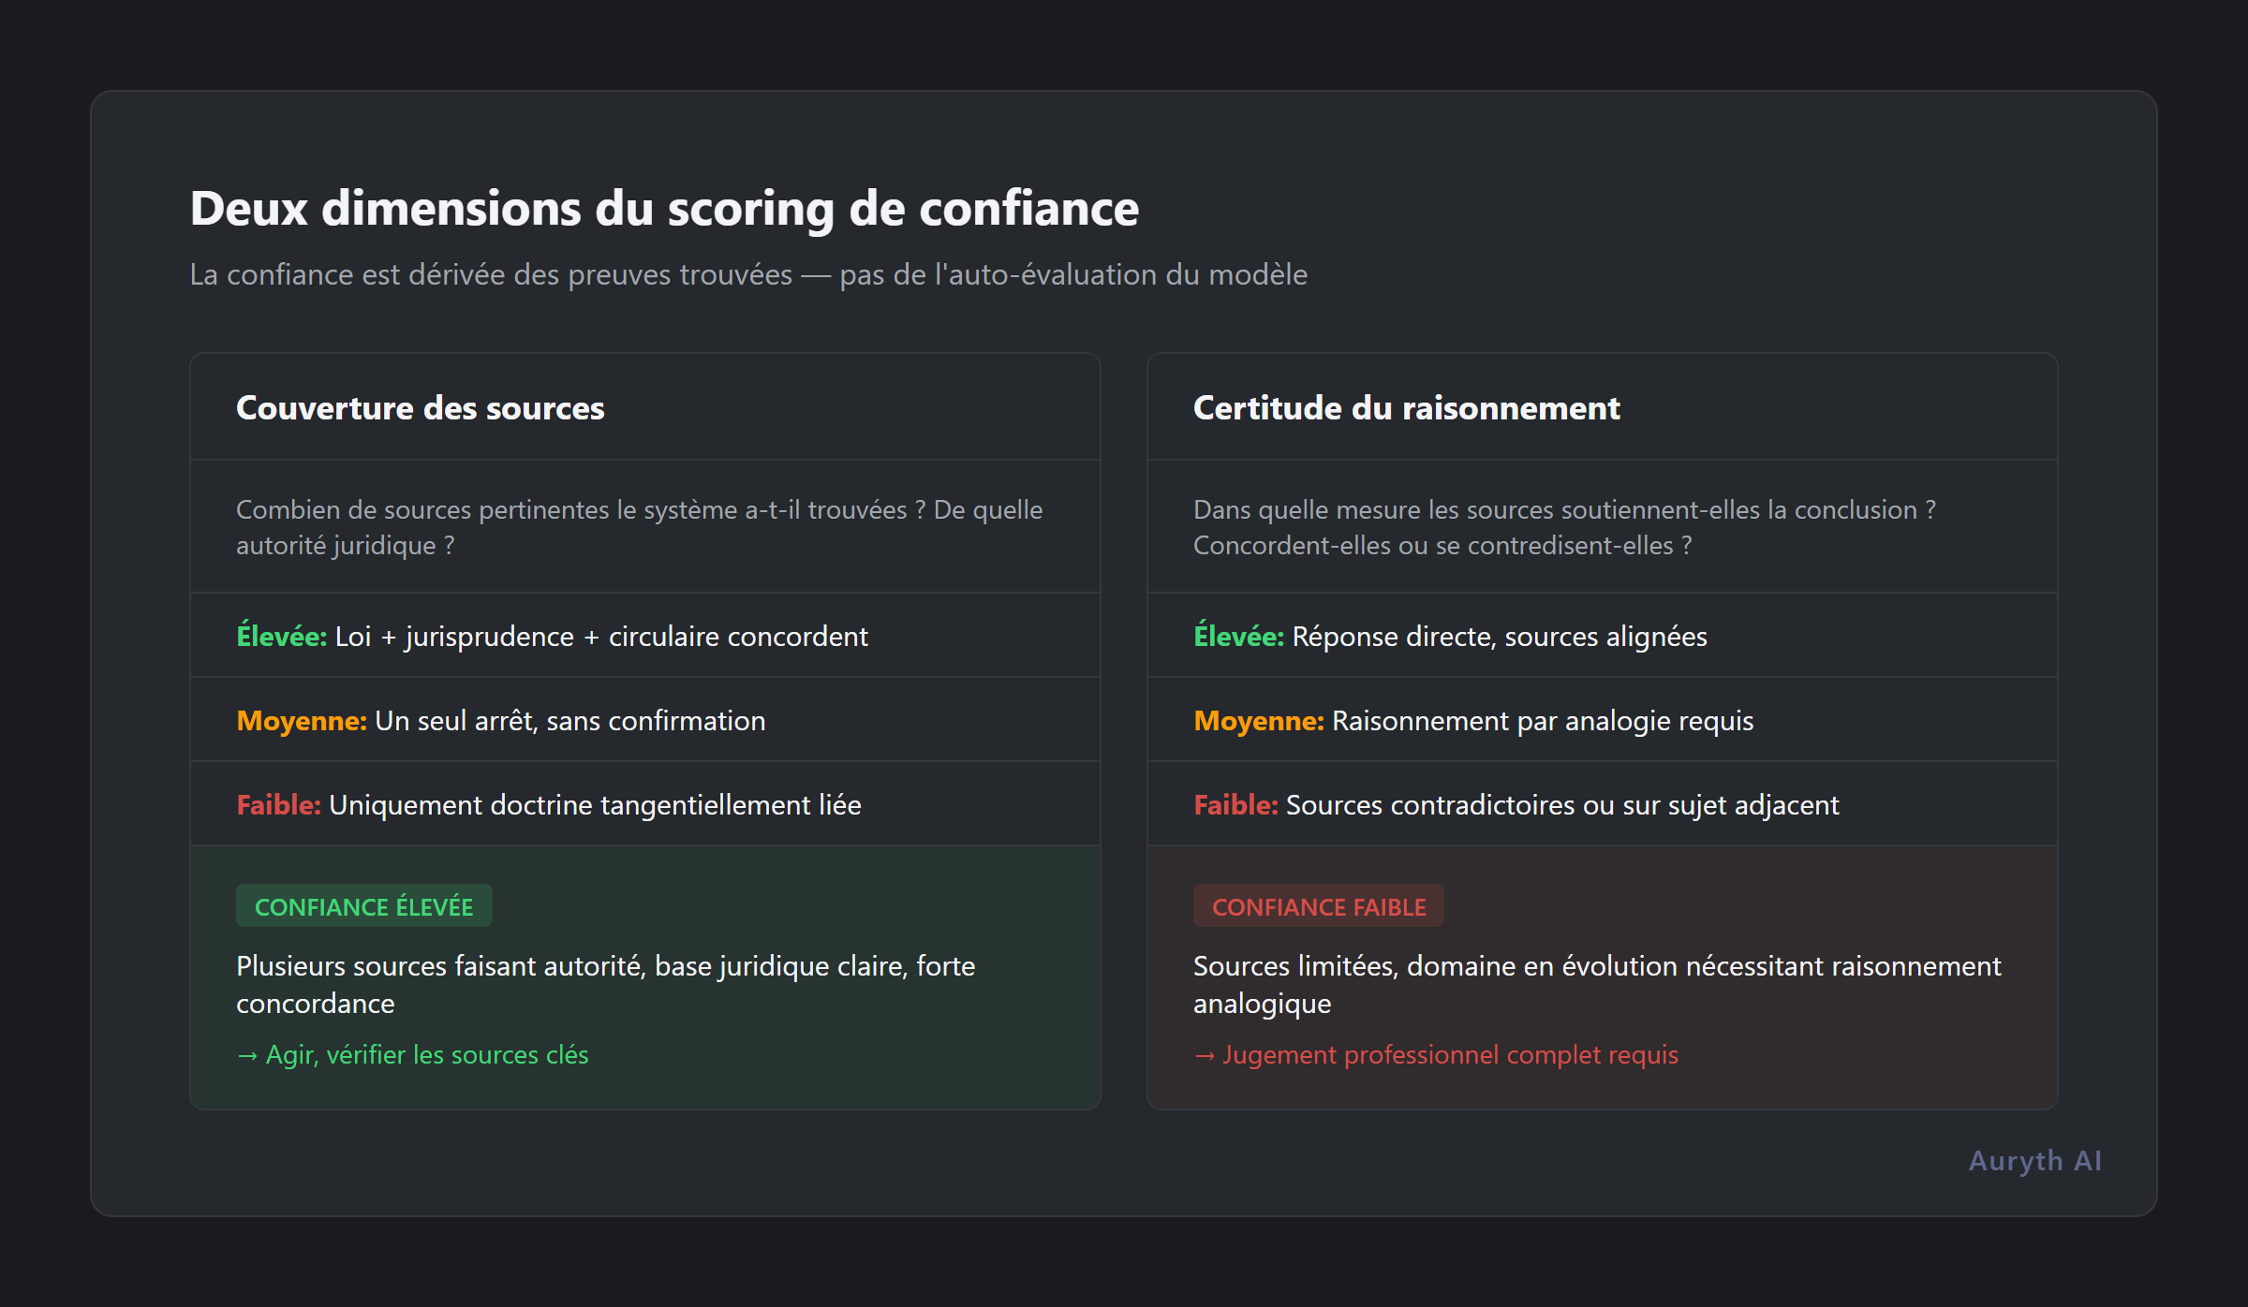Image resolution: width=2248 pixels, height=1307 pixels.
Task: Click the Auryth AI logo text
Action: pos(2034,1161)
